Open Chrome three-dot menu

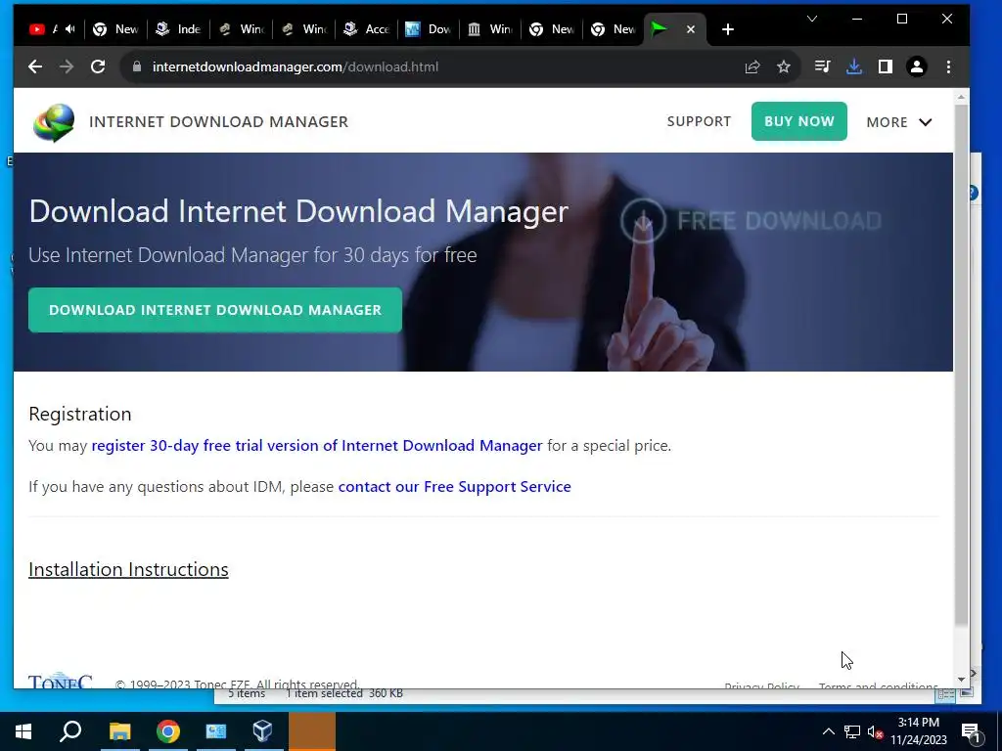click(x=948, y=66)
